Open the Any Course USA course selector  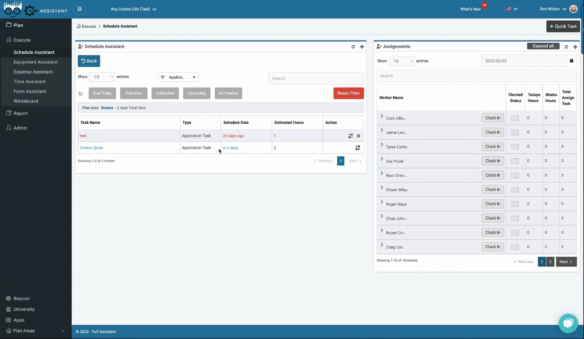click(x=133, y=8)
